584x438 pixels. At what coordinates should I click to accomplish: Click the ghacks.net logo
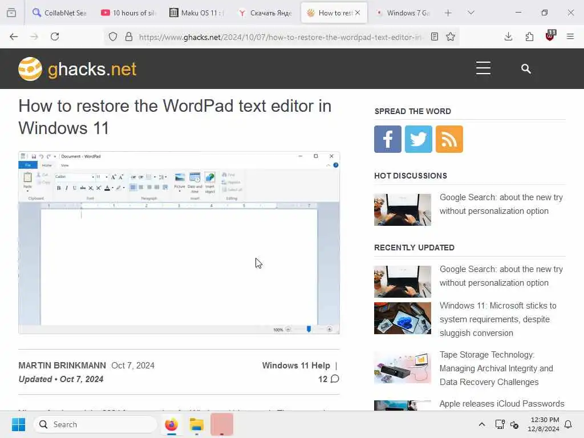pyautogui.click(x=78, y=69)
